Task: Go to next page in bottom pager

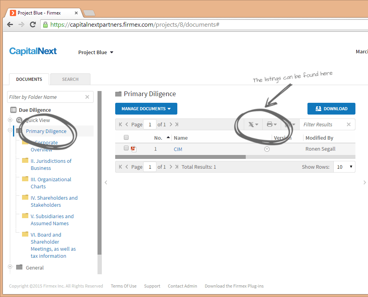Action: click(171, 167)
